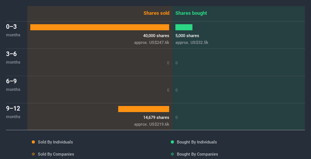Select the Shares sold column header
Viewport: 311px width, 159px height.
click(x=156, y=13)
